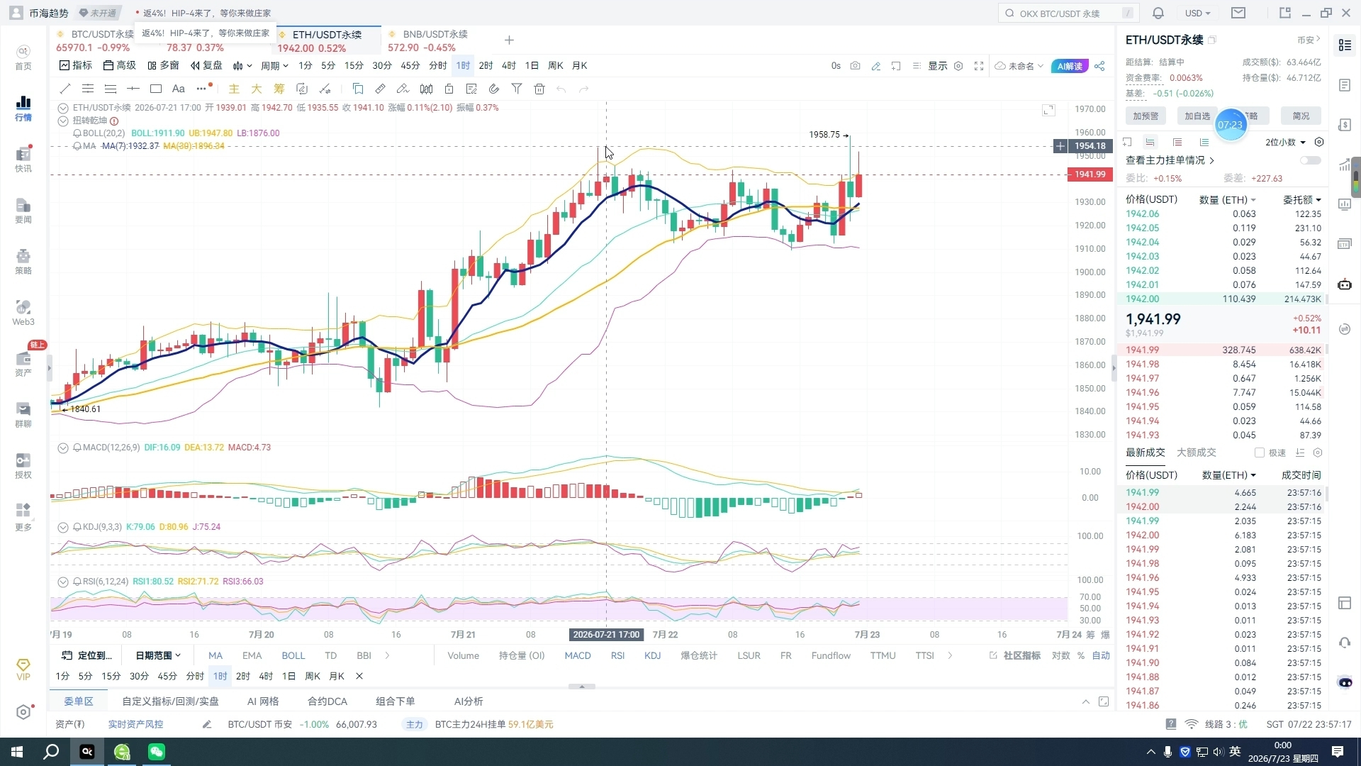Collapse the 扭转乾坤 indicator toggle
1361x766 pixels.
click(x=63, y=121)
